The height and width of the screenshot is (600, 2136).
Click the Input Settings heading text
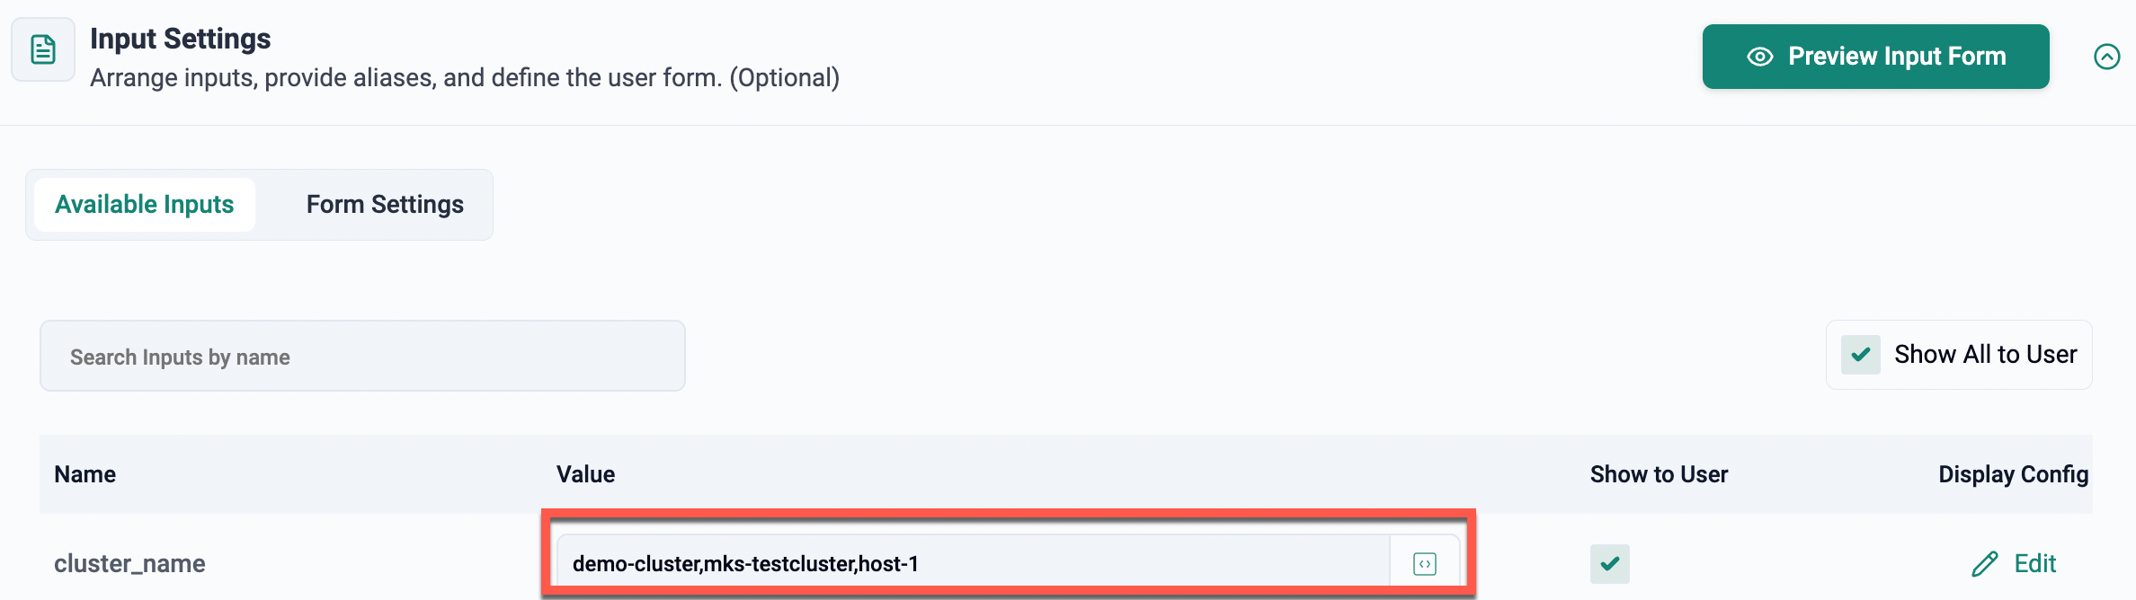(180, 39)
